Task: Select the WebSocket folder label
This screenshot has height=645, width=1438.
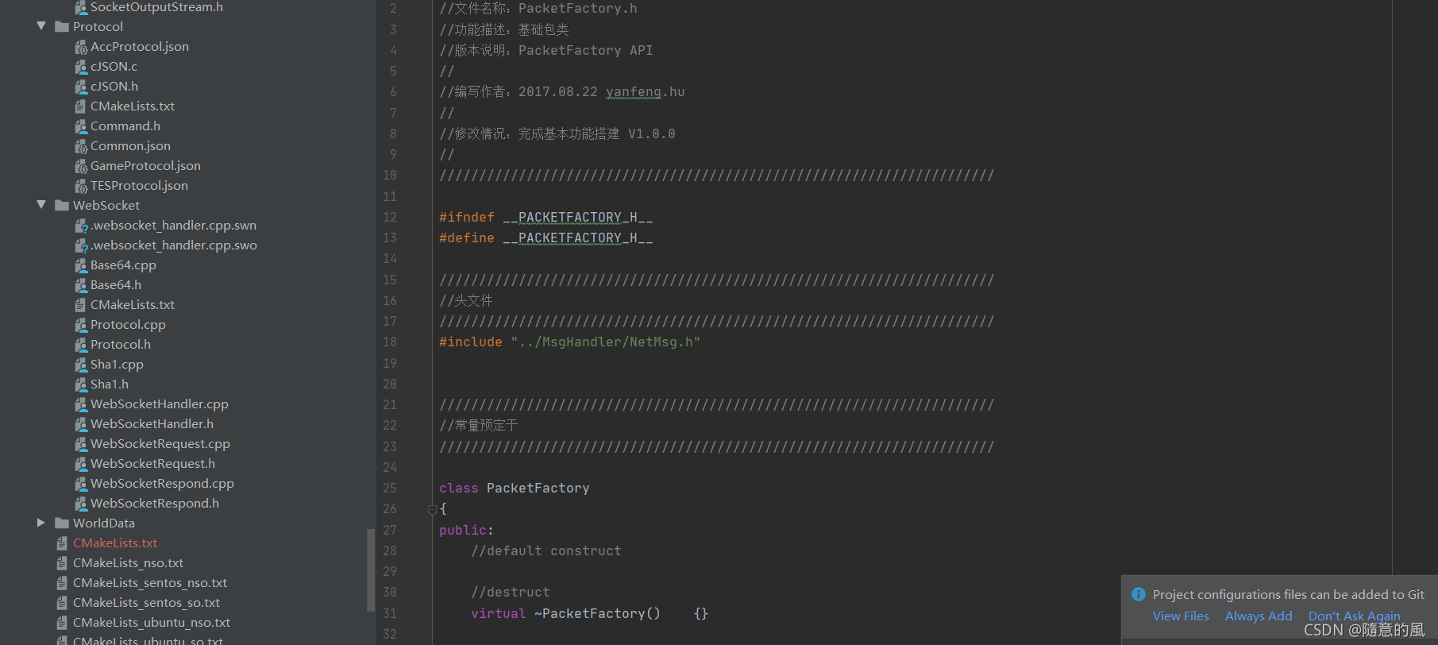Action: 106,206
